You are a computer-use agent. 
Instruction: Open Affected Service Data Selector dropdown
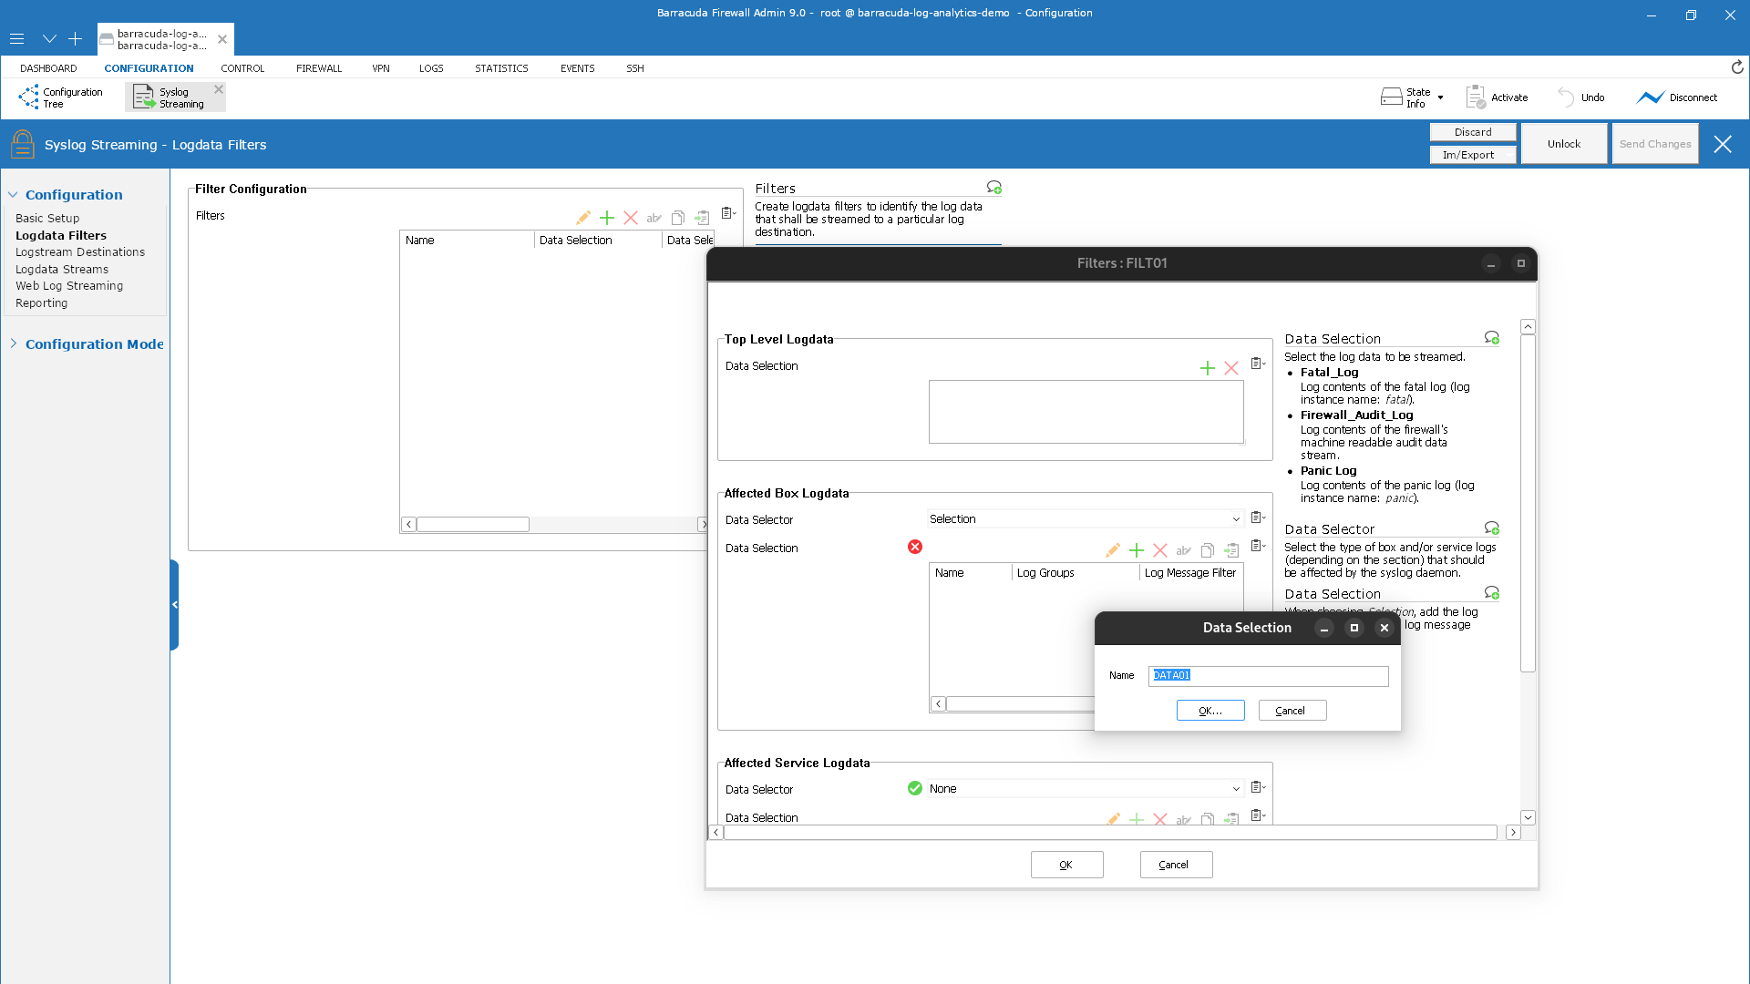click(1236, 789)
